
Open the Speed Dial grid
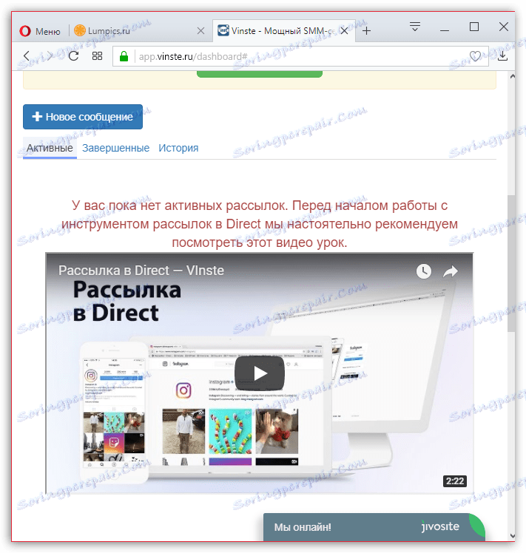[x=97, y=56]
